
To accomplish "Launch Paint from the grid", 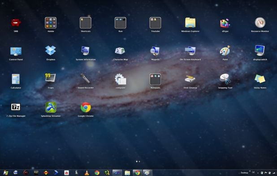I will tap(225, 50).
